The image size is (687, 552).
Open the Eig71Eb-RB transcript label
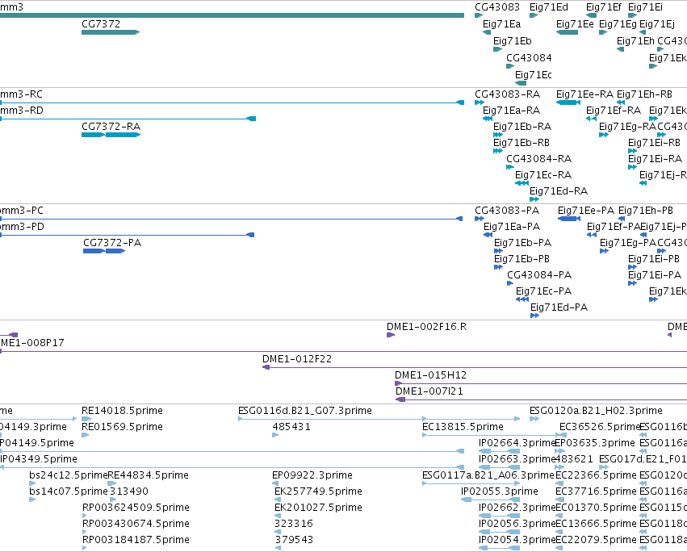522,143
